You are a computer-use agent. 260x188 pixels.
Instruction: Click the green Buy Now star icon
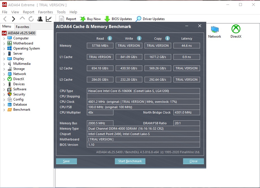(83, 19)
